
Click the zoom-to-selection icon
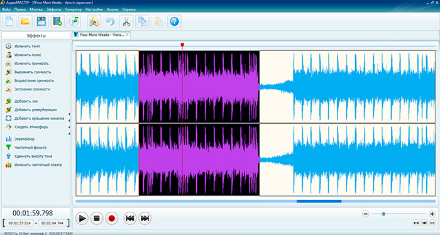[x=424, y=222]
